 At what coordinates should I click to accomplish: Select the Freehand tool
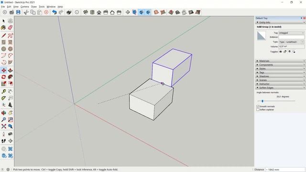[x=11, y=35]
